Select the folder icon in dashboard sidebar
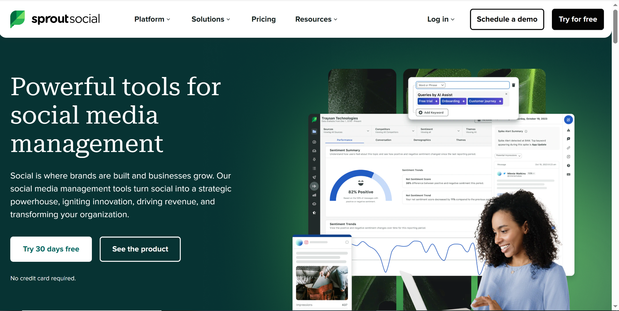619x311 pixels. pyautogui.click(x=314, y=132)
